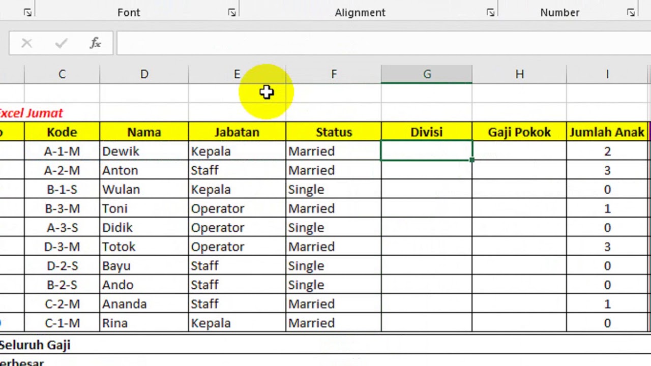Viewport: 651px width, 366px height.
Task: Click the formula bar Enter checkmark icon
Action: point(61,44)
